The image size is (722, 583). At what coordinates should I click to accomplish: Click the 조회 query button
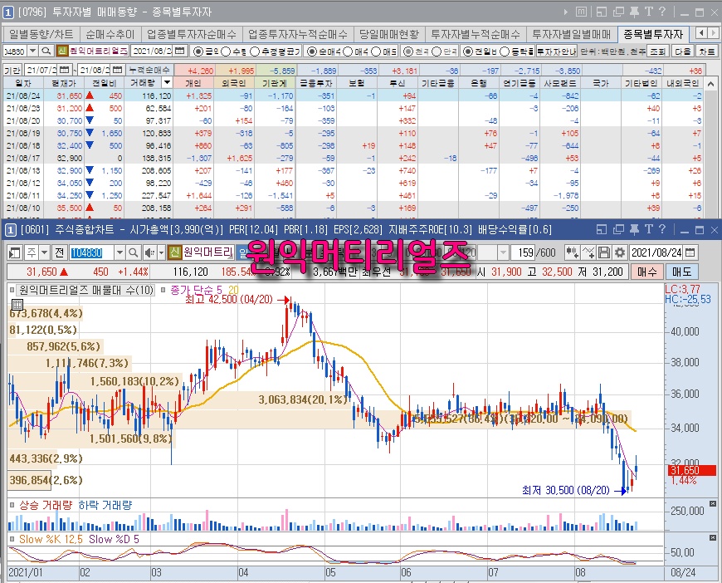pyautogui.click(x=657, y=51)
